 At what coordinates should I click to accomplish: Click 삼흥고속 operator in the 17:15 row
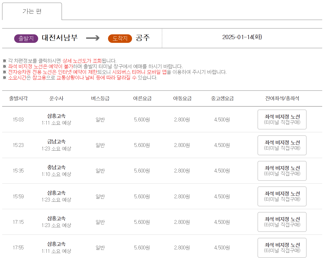click(x=56, y=218)
